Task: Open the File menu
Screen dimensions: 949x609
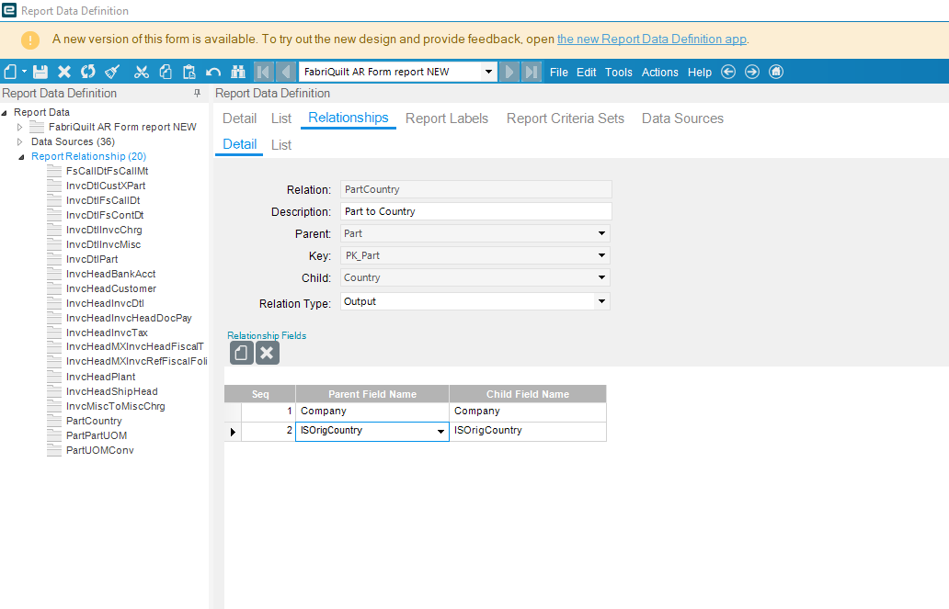Action: coord(558,72)
